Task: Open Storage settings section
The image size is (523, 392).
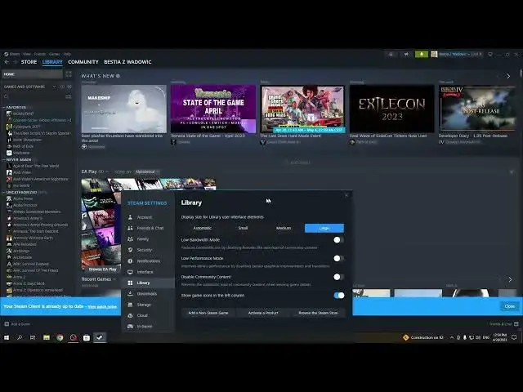Action: 148,305
